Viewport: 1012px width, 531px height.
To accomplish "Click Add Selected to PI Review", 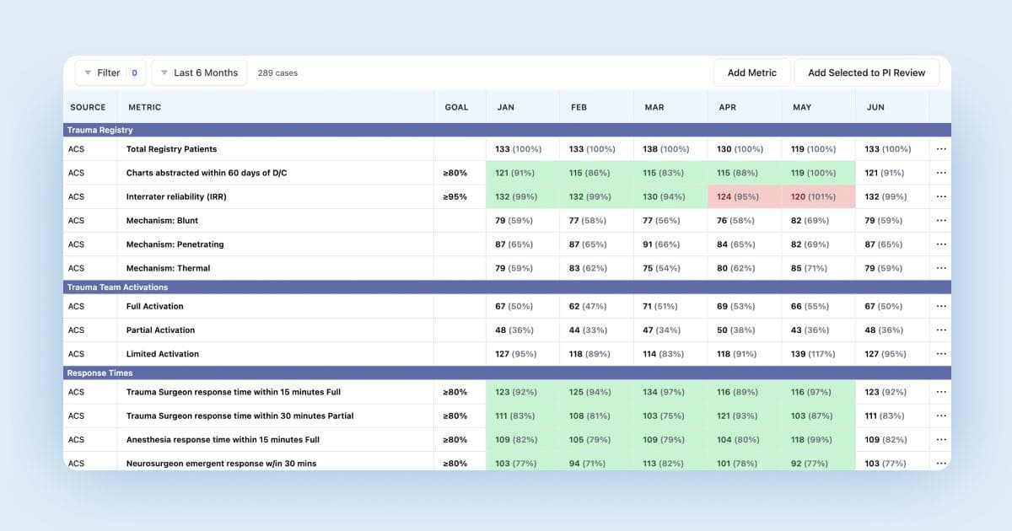I will click(x=866, y=73).
